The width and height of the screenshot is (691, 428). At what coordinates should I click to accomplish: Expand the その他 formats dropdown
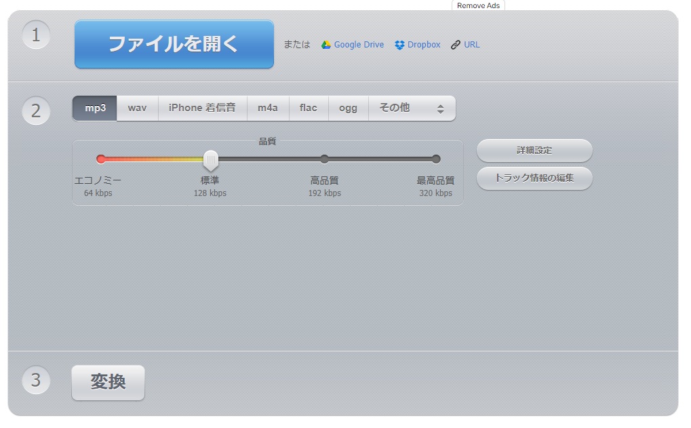[412, 108]
